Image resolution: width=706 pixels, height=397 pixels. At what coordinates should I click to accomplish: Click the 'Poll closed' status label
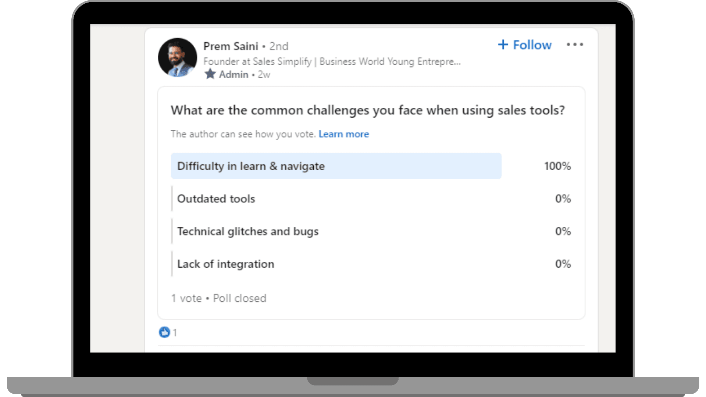coord(239,298)
